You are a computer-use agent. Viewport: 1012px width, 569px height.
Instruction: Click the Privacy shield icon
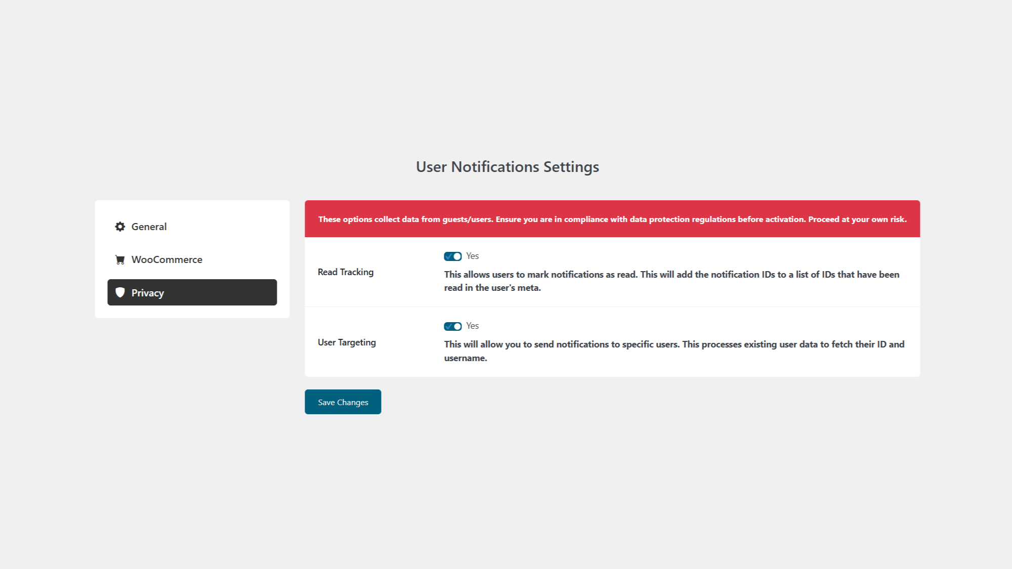[x=119, y=292]
